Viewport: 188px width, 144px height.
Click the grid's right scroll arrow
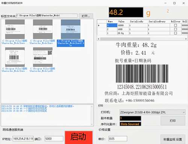[x=186, y=39]
